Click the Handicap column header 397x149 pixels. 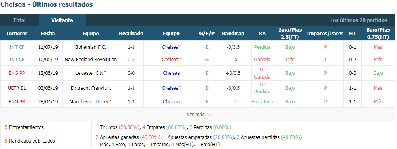point(233,34)
